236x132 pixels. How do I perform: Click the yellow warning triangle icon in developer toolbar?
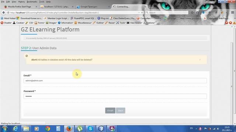(x=234, y=23)
